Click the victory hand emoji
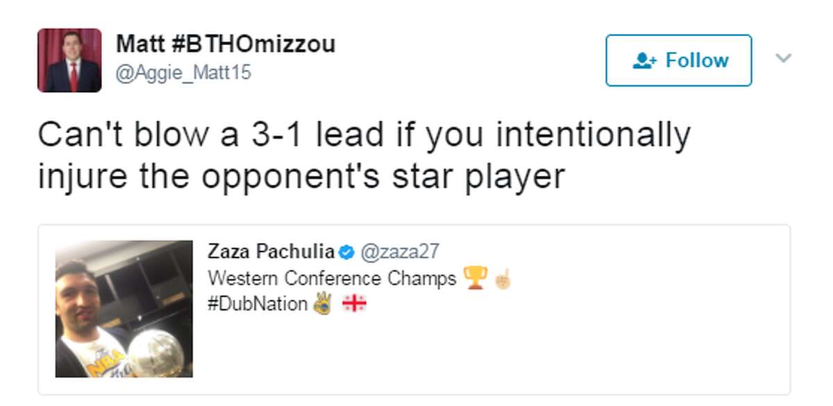833x406 pixels. pos(321,303)
